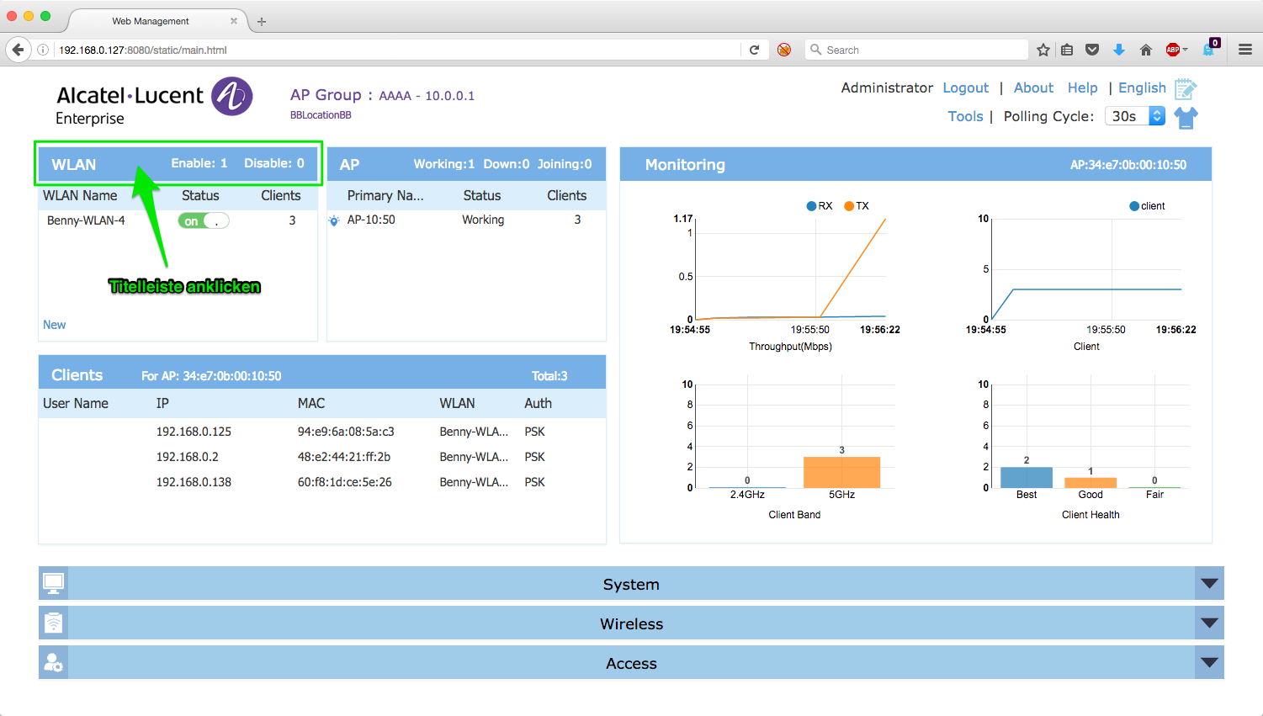Click the AP-10:50 access point status icon
Viewport: 1263px width, 716px height.
pyautogui.click(x=334, y=220)
